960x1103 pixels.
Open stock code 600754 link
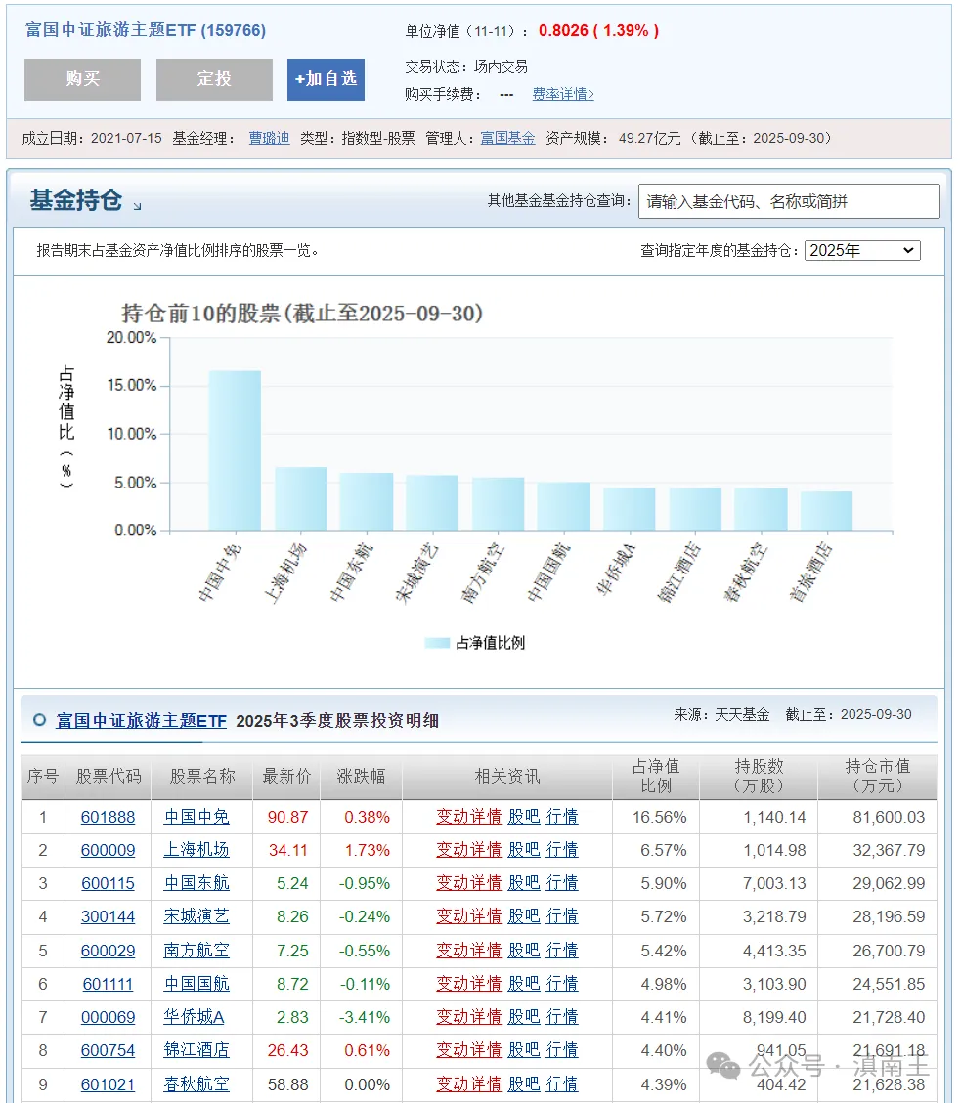108,1050
